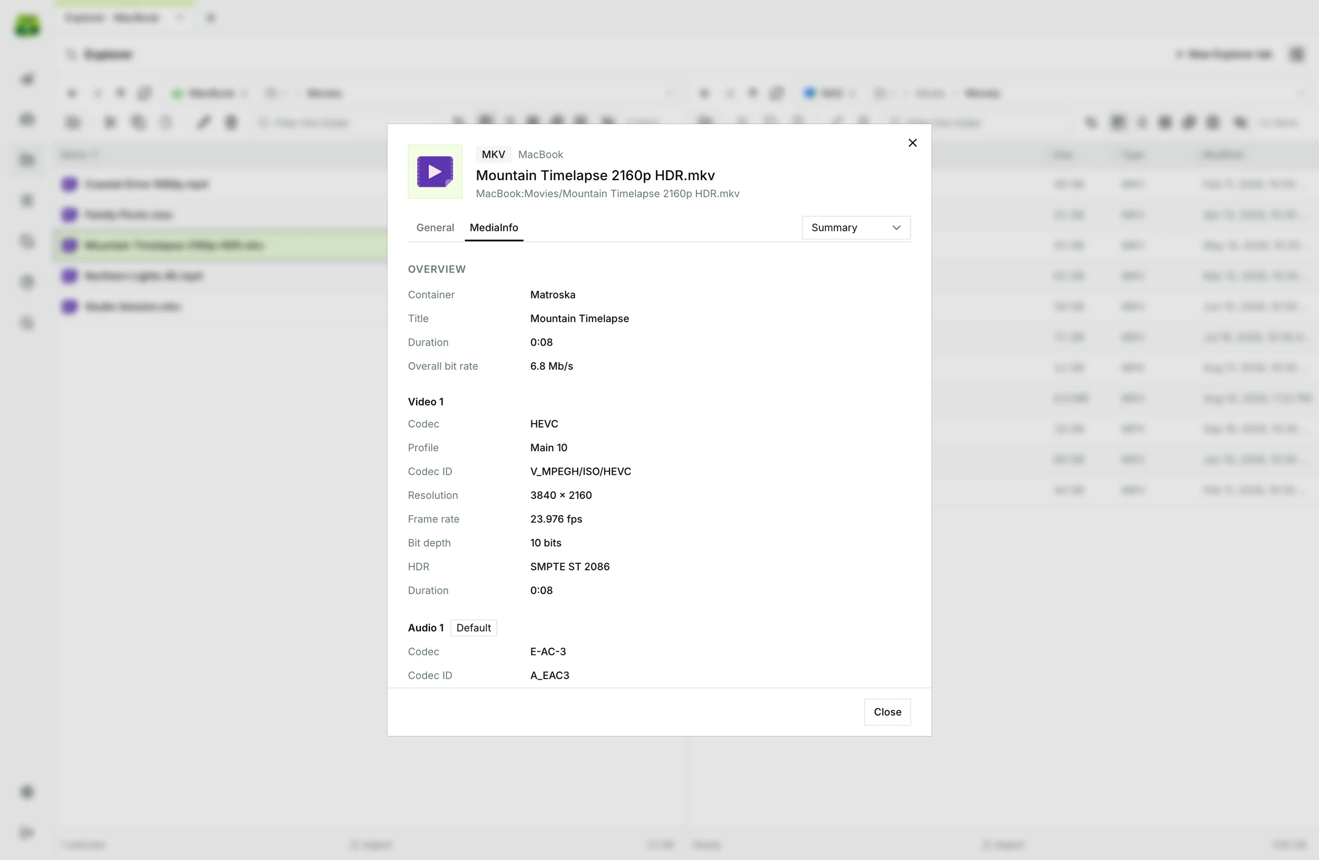Click the 10 bits bit depth value
This screenshot has height=860, width=1319.
545,543
